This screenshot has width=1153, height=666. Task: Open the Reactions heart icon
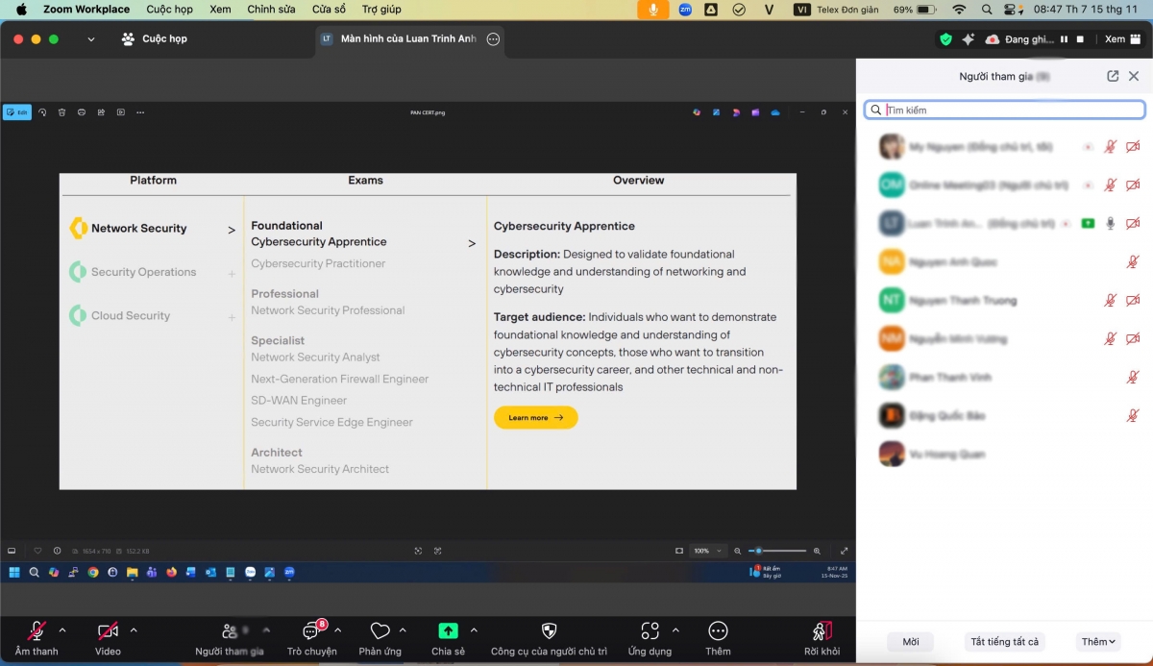[x=380, y=630]
